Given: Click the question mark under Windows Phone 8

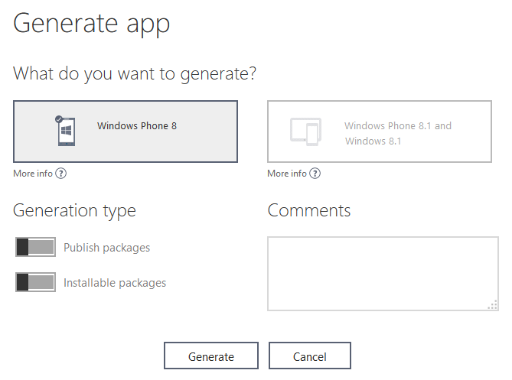Looking at the screenshot, I should 61,174.
